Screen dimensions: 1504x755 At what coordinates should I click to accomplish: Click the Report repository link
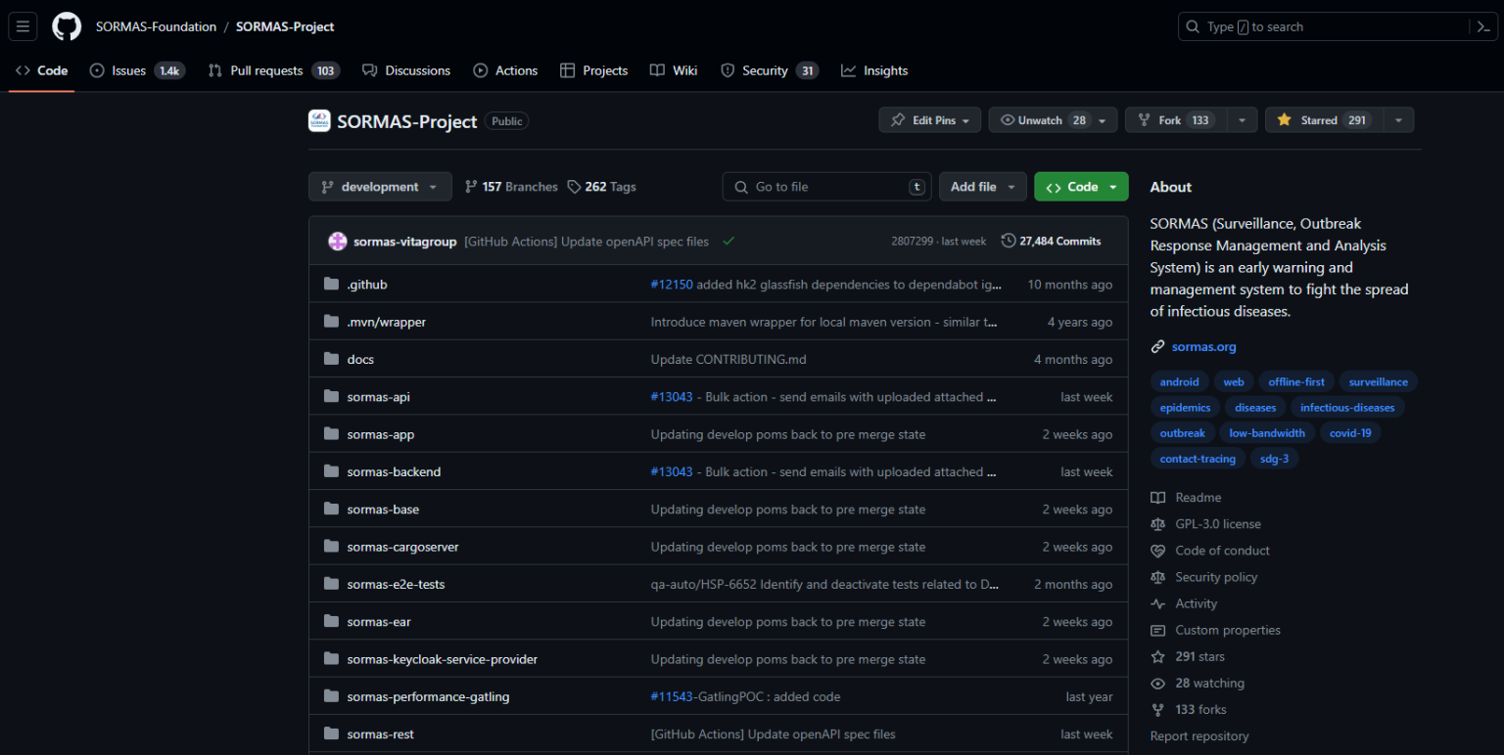pos(1199,735)
